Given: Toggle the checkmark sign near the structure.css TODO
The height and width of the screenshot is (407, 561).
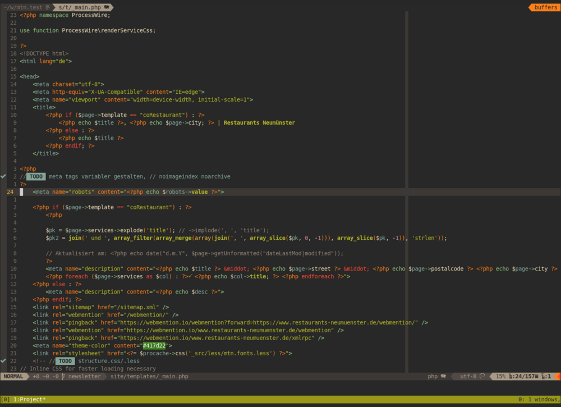Looking at the screenshot, I should point(3,361).
